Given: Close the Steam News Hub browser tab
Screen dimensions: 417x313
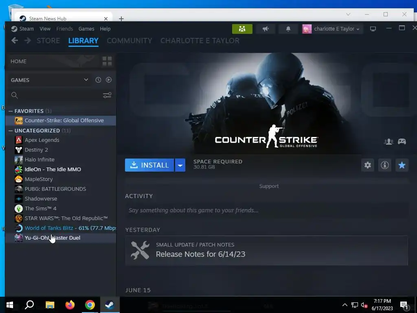Looking at the screenshot, I should click(x=106, y=19).
